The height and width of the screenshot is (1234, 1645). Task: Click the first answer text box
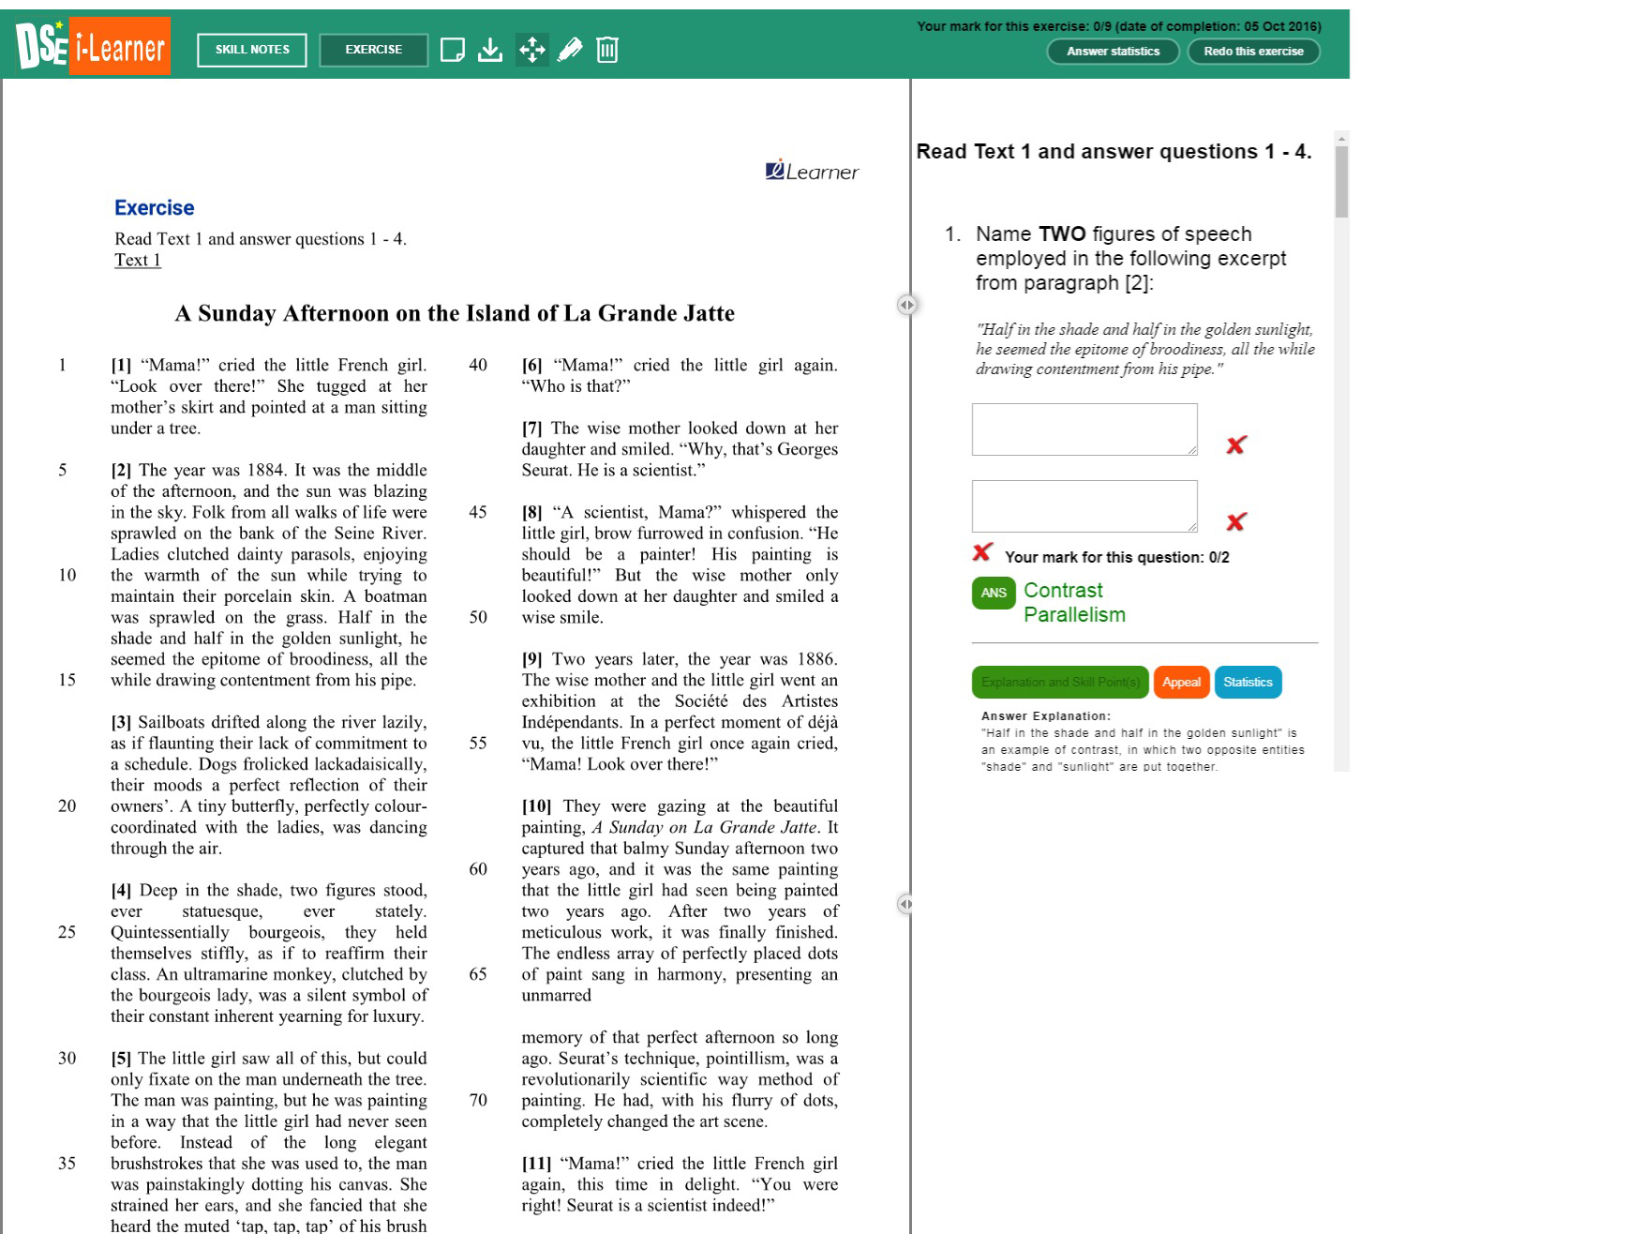pyautogui.click(x=1084, y=429)
